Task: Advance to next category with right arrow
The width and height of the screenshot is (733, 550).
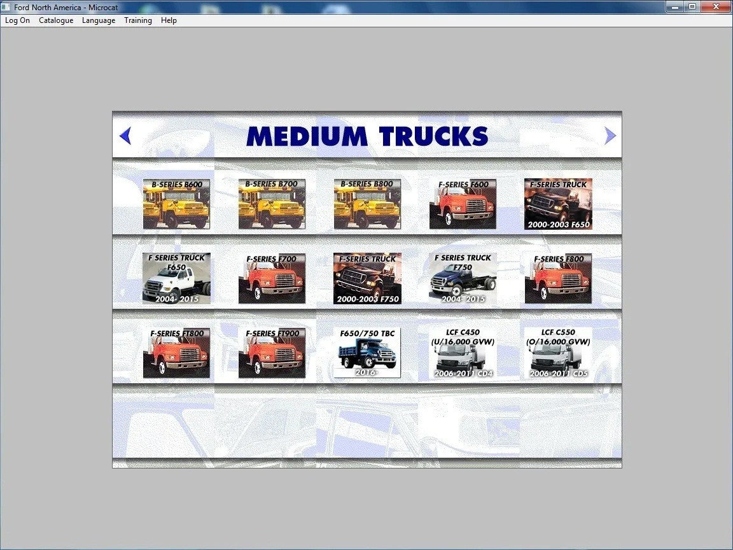Action: 610,136
